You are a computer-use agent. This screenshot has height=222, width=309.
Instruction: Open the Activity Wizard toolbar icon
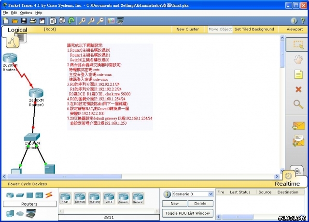(x=42, y=21)
